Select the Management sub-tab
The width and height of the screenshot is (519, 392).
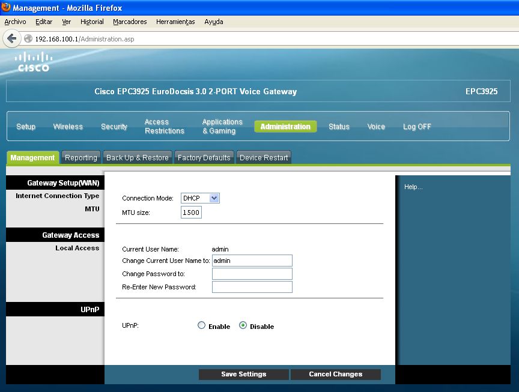(32, 157)
